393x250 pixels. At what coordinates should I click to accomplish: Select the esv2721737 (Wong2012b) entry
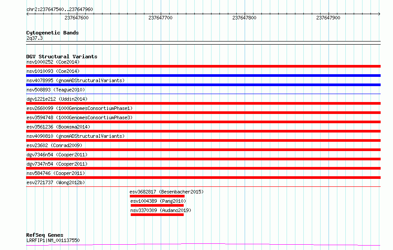56,182
